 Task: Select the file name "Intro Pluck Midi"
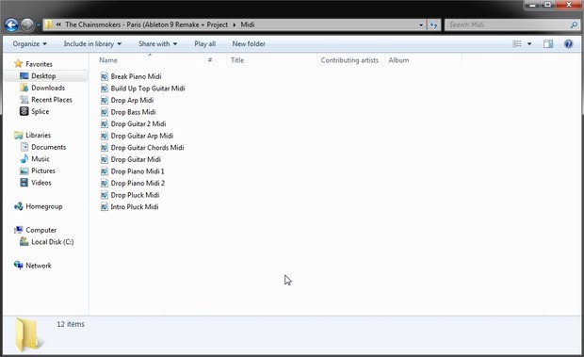pyautogui.click(x=135, y=207)
